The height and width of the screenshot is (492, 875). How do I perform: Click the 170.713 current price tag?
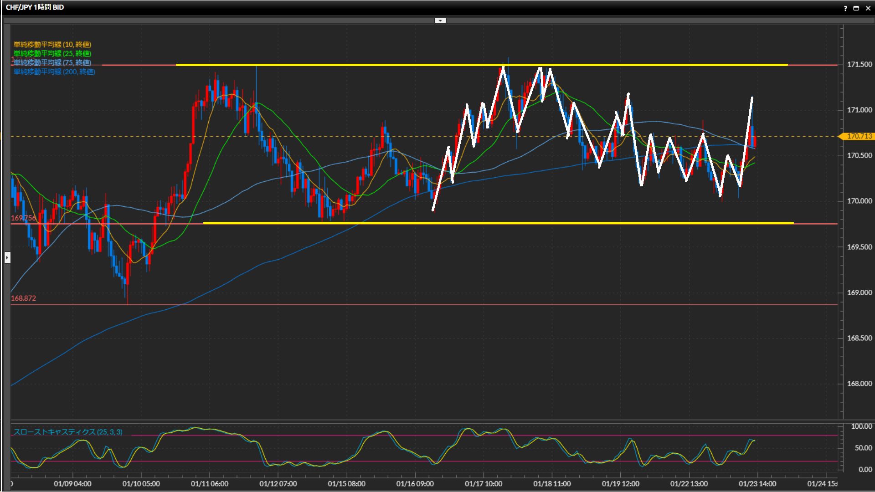click(x=859, y=136)
